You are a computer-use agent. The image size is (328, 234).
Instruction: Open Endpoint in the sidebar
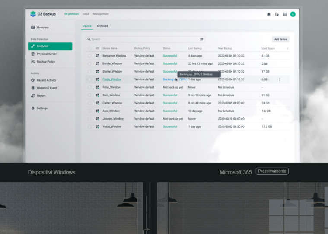click(50, 46)
